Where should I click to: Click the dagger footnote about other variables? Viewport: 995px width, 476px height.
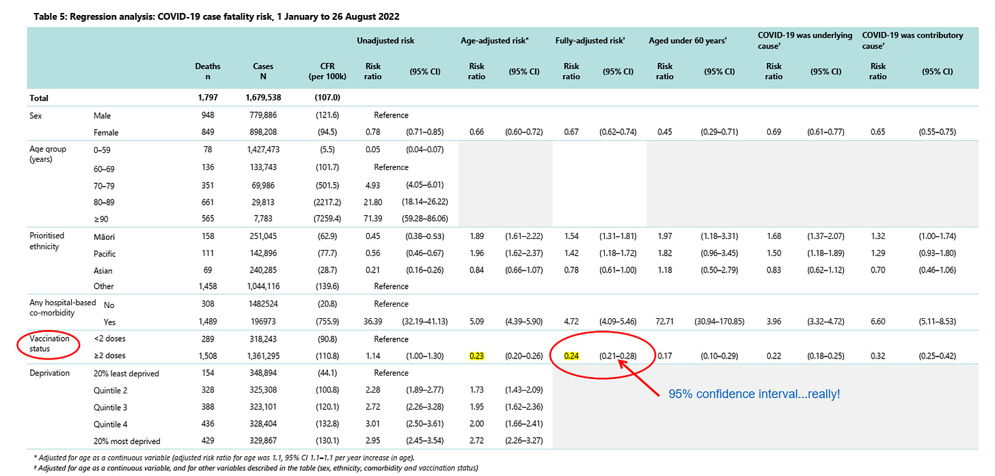pyautogui.click(x=256, y=469)
